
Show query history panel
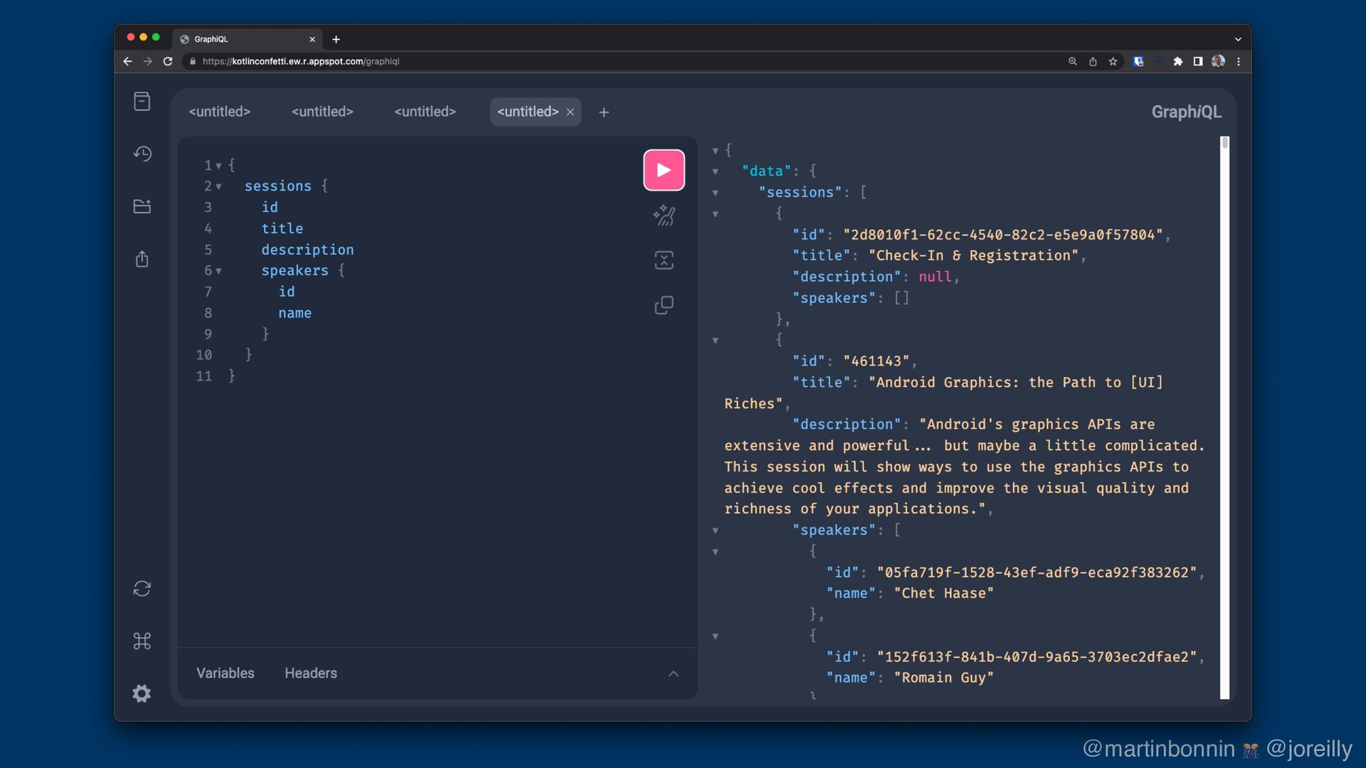coord(142,154)
